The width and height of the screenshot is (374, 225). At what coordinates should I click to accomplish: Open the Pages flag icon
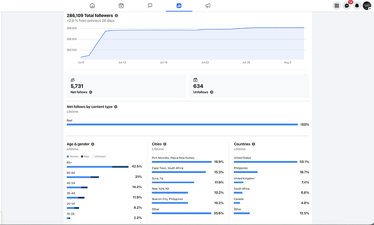tap(150, 5)
